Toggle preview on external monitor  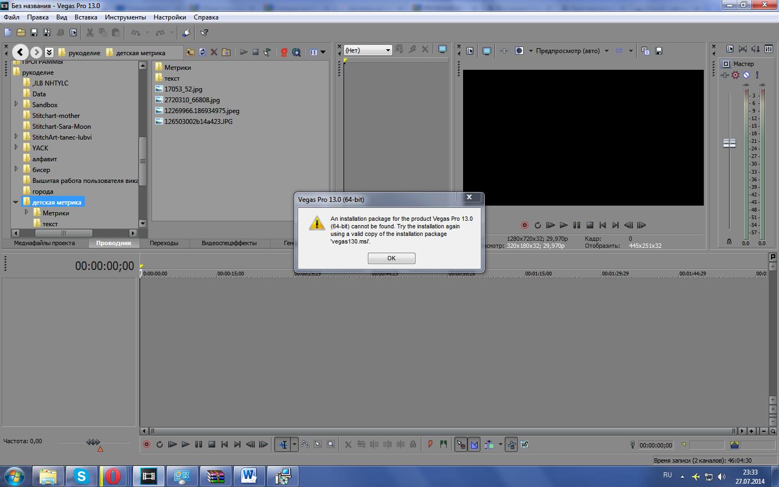[x=487, y=51]
